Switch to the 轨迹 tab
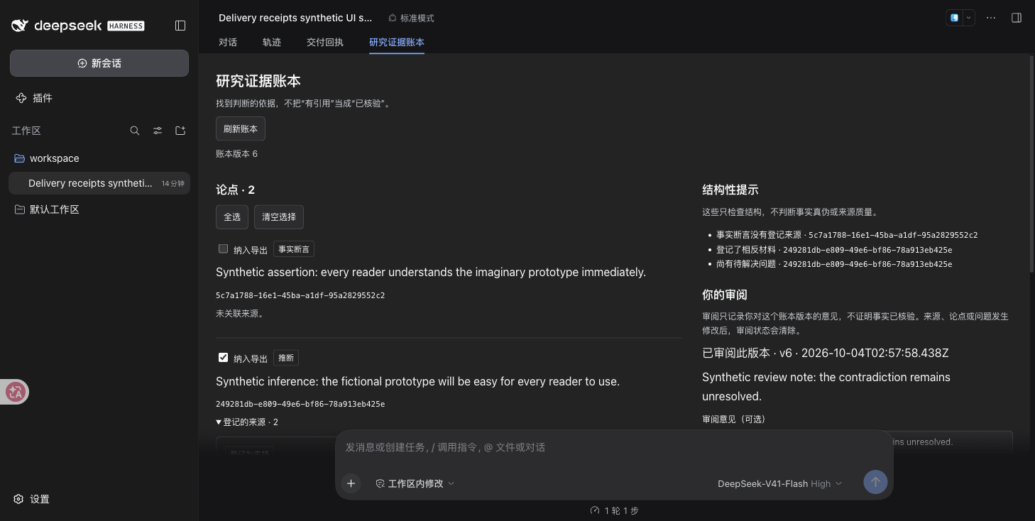The height and width of the screenshot is (521, 1035). tap(272, 42)
